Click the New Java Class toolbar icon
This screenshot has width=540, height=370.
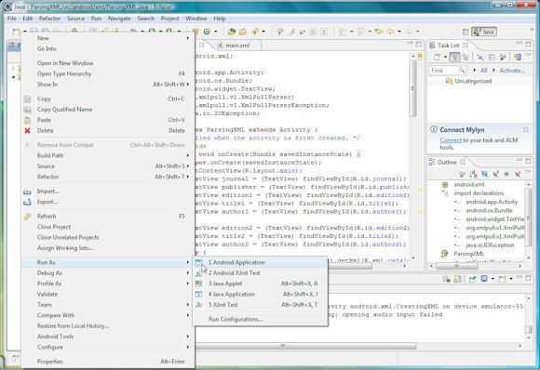[x=207, y=32]
